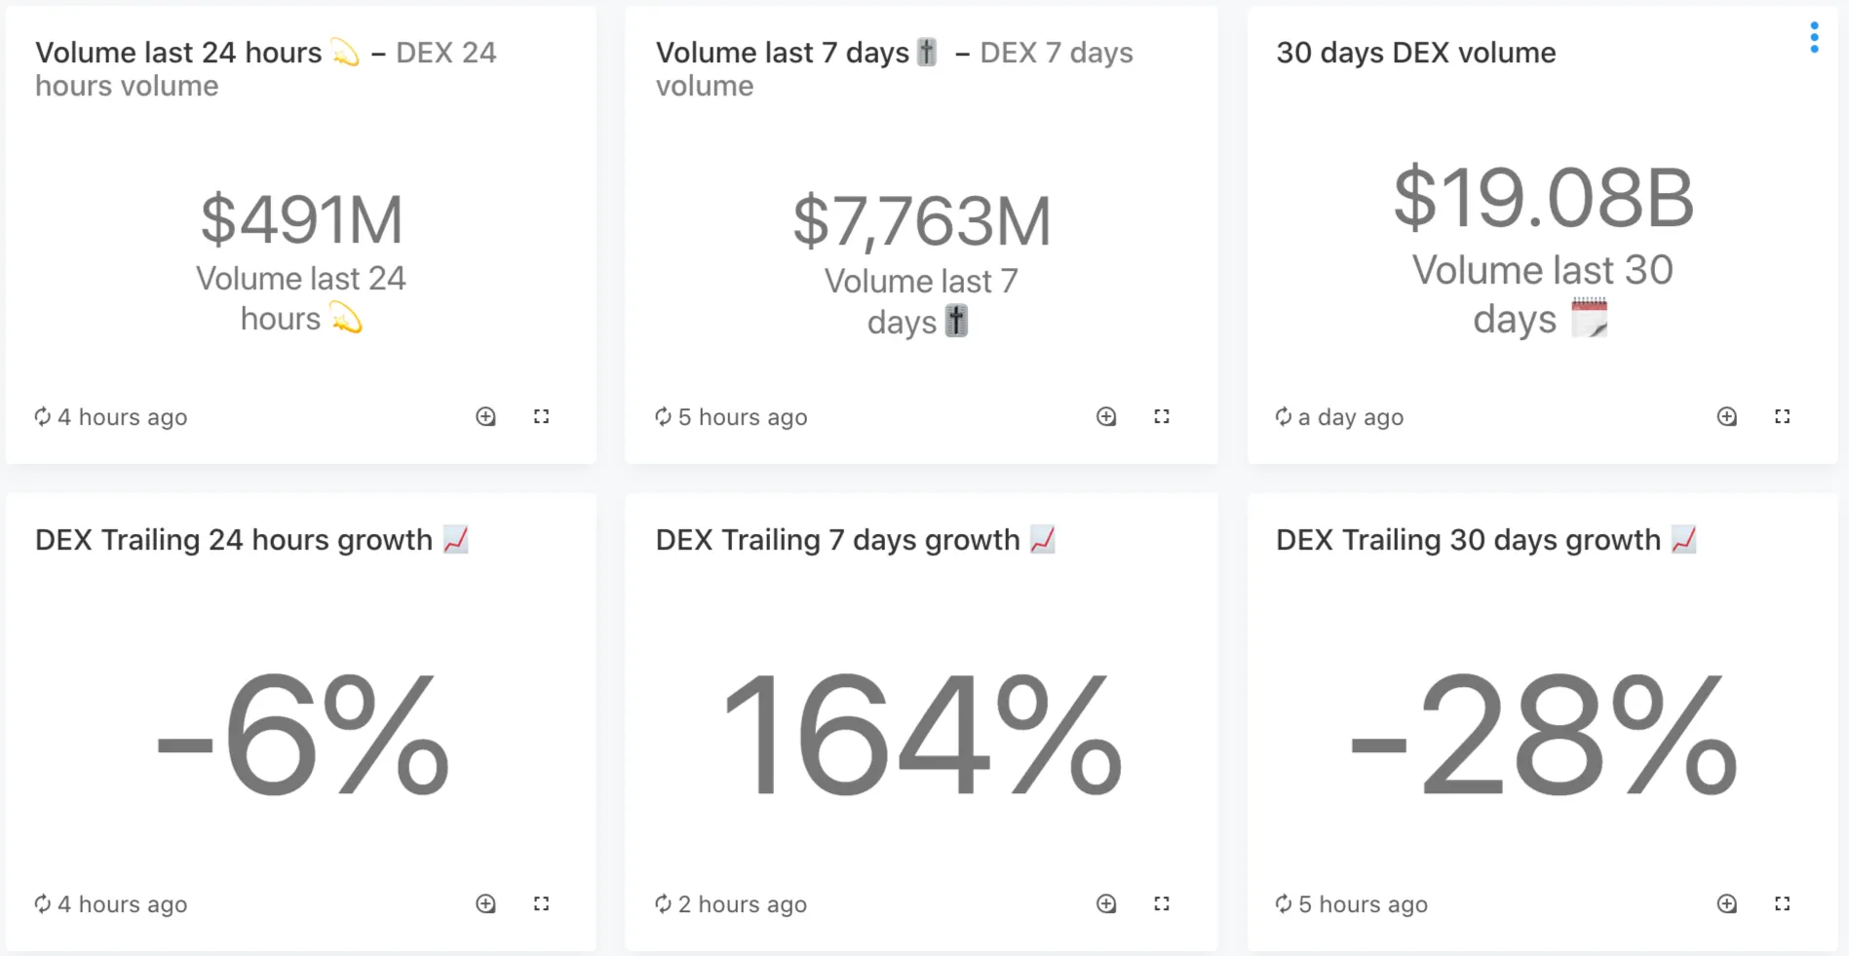Expand 7 days growth card to fullscreen
The width and height of the screenshot is (1849, 956).
[x=1162, y=904]
